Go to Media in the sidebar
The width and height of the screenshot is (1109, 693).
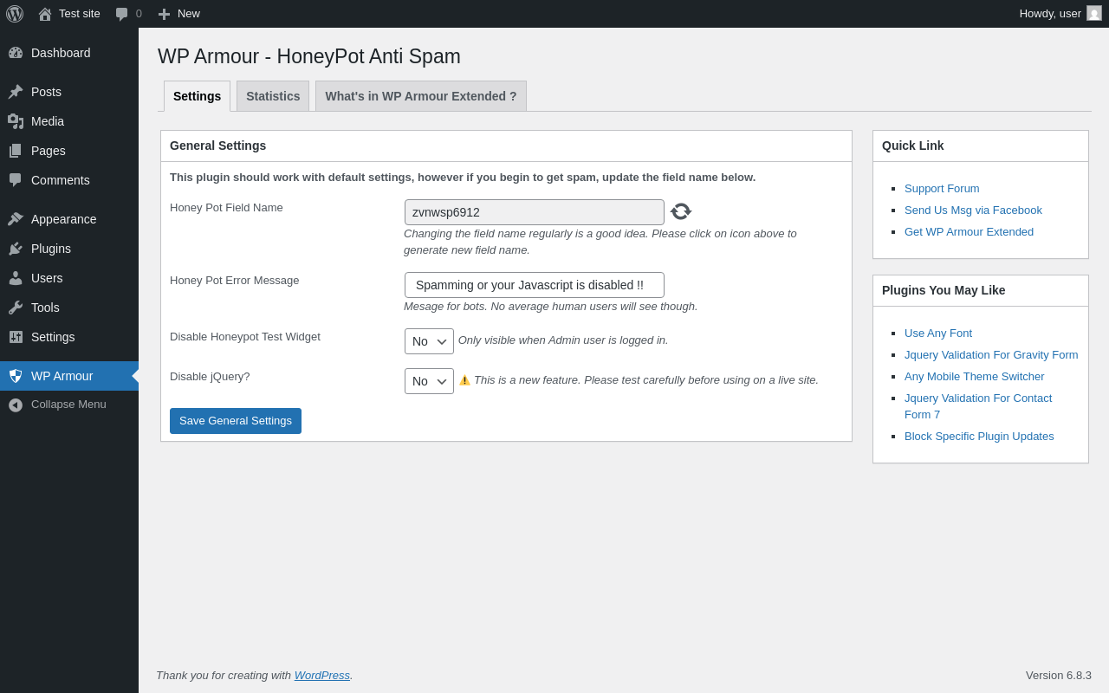click(48, 121)
